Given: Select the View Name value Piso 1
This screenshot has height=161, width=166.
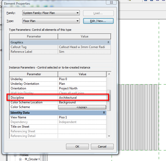Looking at the screenshot, I should [x=82, y=117].
